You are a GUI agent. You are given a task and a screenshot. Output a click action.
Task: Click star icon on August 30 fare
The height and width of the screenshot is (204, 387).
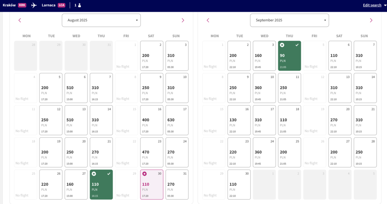coord(144,174)
